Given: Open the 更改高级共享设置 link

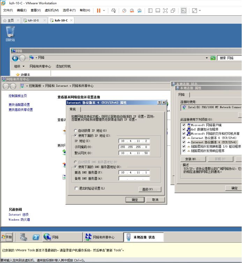Looking at the screenshot, I should [x=21, y=110].
